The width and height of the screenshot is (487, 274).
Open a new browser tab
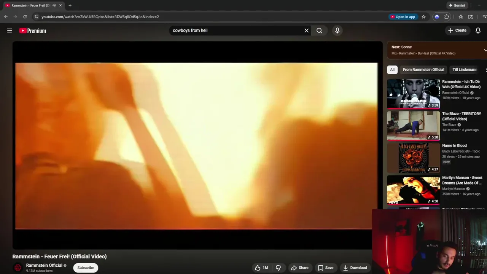[x=70, y=5]
